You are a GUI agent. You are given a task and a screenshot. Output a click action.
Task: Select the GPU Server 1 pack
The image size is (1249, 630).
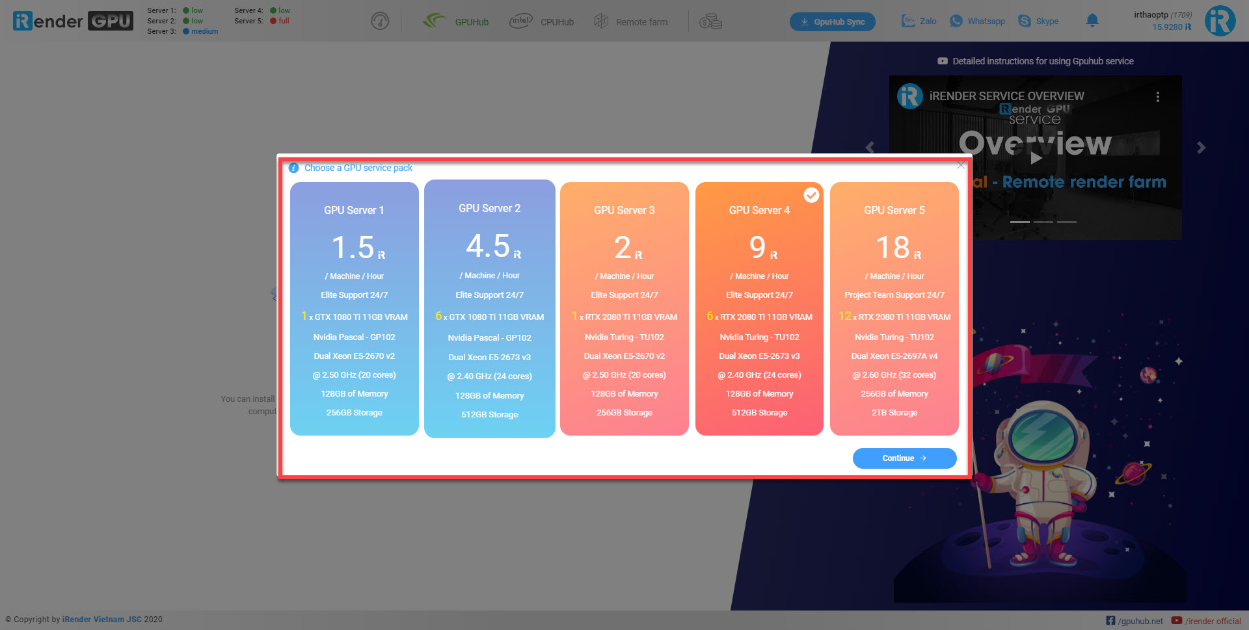(354, 308)
